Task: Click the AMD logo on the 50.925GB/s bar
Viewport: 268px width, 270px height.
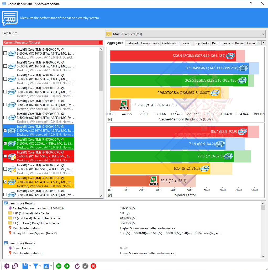Action: [124, 105]
